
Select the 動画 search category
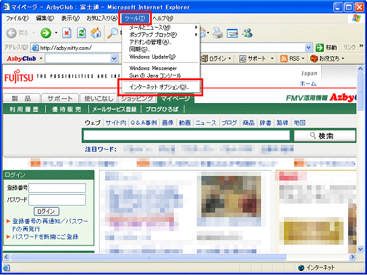[185, 123]
